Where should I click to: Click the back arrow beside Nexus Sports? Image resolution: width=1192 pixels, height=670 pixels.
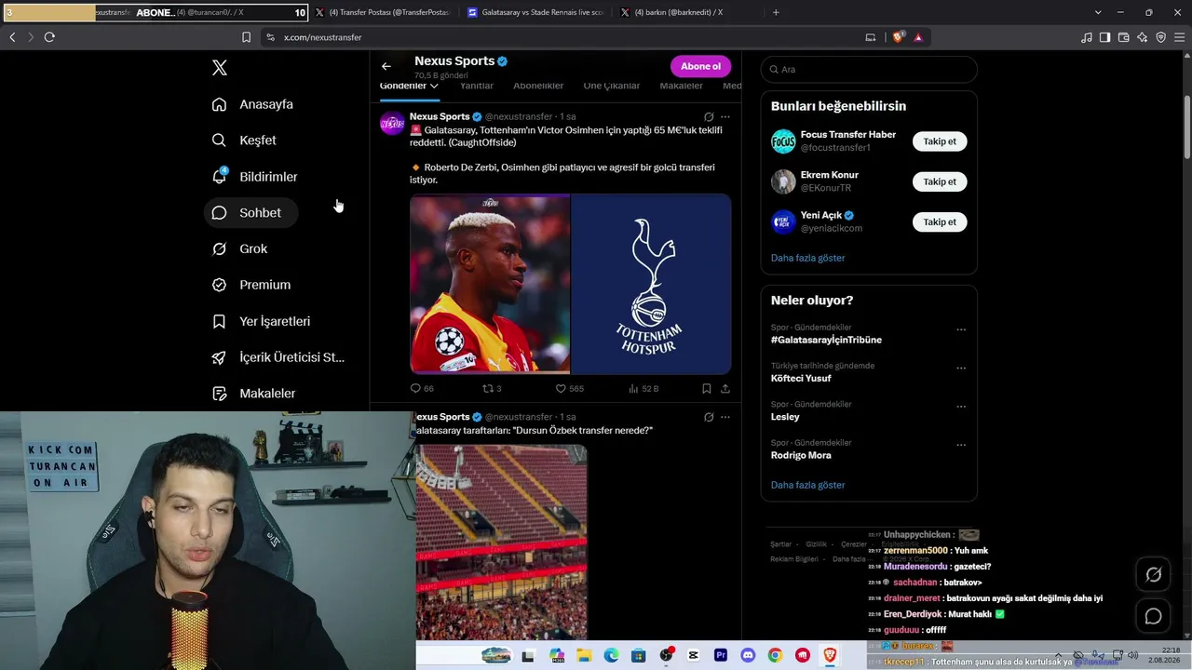pos(386,66)
